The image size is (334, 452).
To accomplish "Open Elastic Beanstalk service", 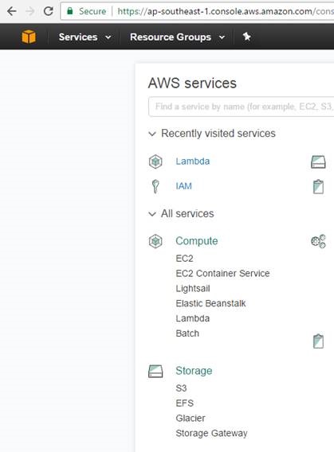I will [210, 303].
